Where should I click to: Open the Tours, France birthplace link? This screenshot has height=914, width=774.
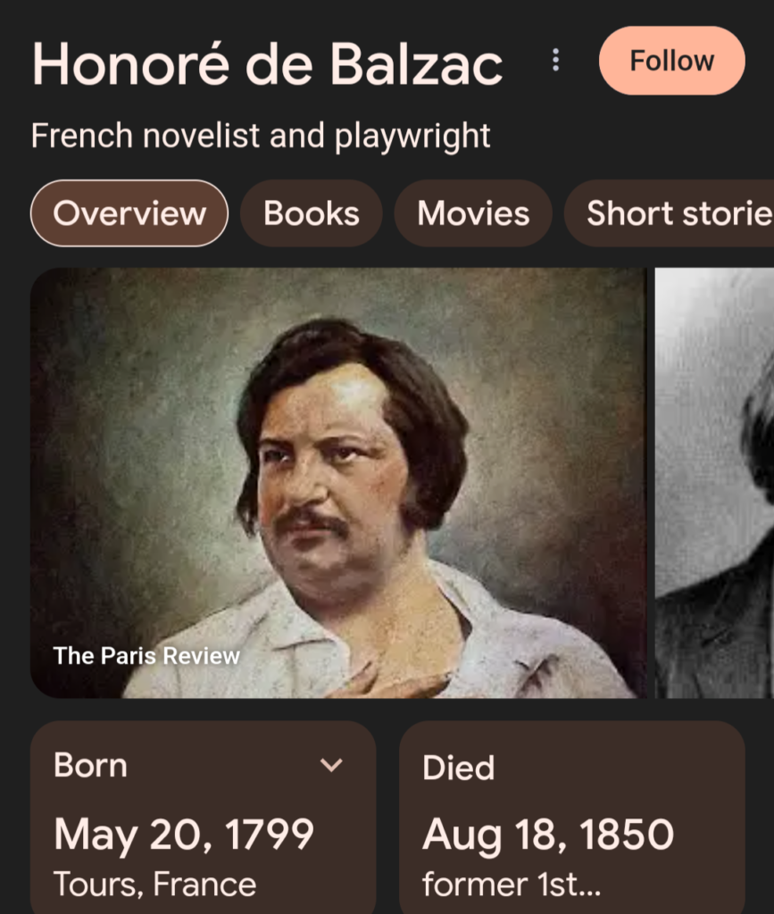(x=155, y=885)
